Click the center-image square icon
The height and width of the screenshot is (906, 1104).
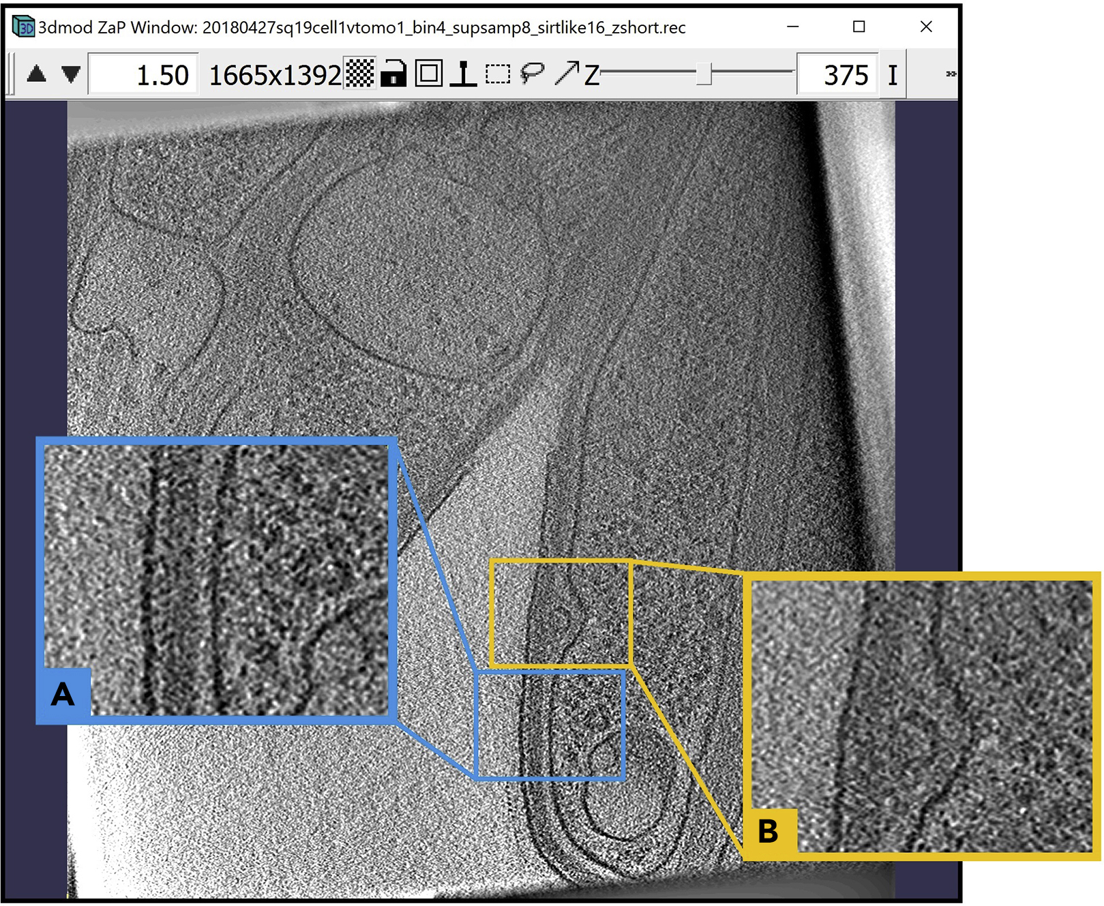click(429, 74)
